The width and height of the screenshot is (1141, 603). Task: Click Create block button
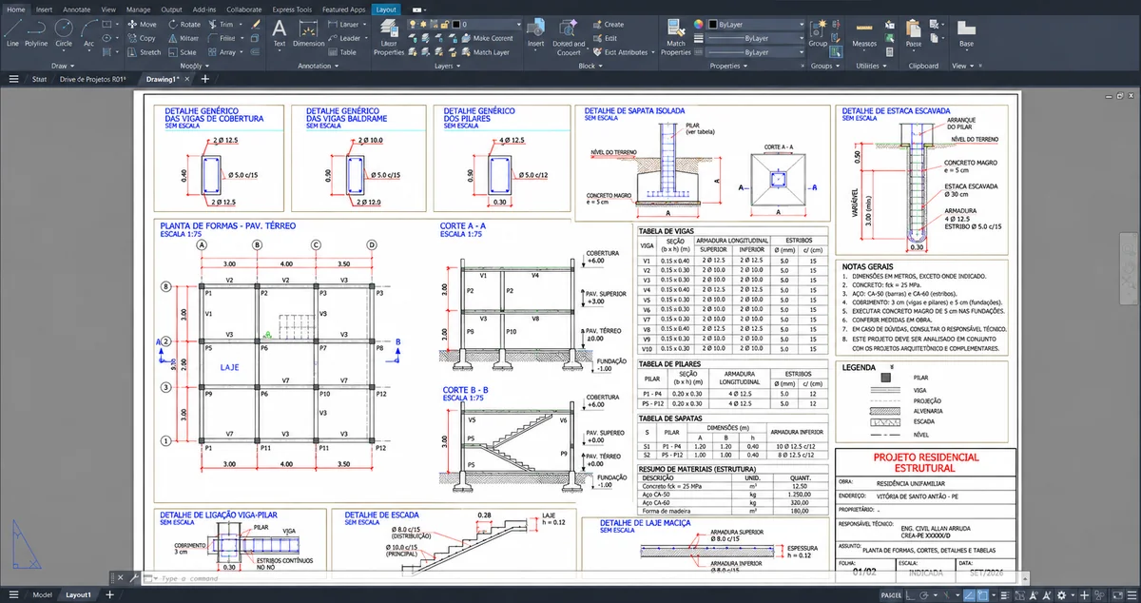point(609,24)
